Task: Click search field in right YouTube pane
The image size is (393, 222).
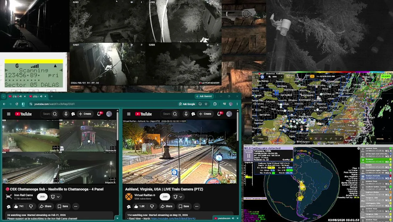Action: 166,114
